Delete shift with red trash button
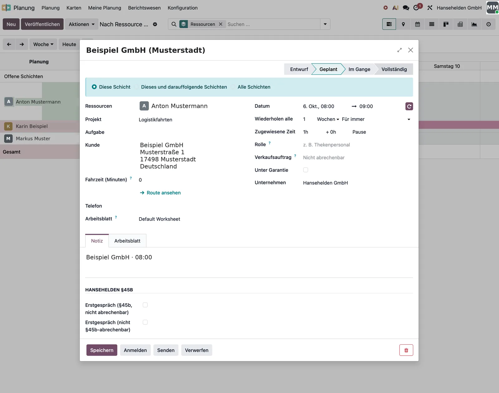Viewport: 499px width, 393px height. coord(406,350)
